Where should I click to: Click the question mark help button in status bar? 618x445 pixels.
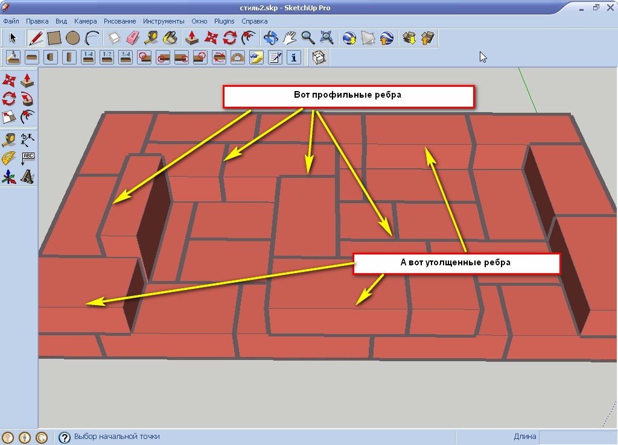coord(65,437)
